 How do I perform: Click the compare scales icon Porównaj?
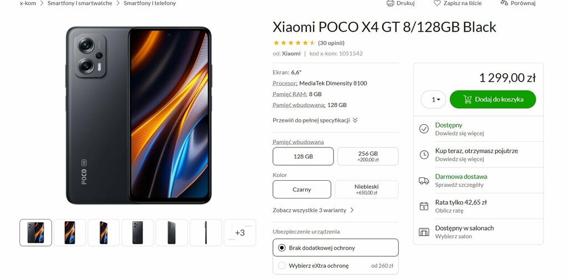pyautogui.click(x=504, y=3)
